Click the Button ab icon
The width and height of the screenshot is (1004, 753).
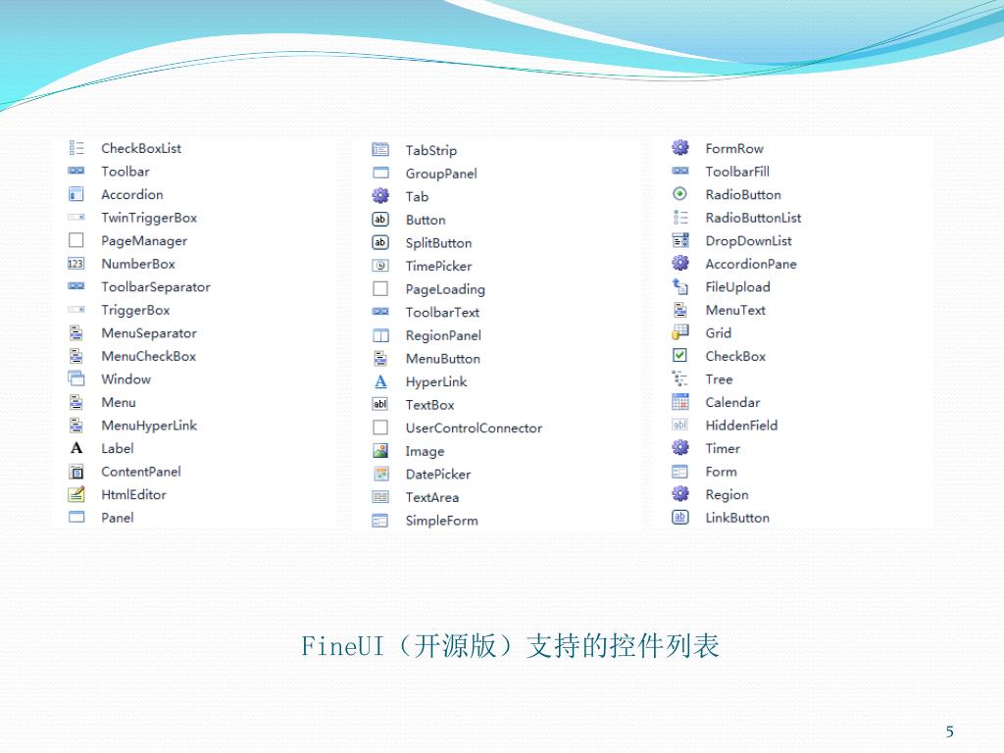[x=380, y=219]
